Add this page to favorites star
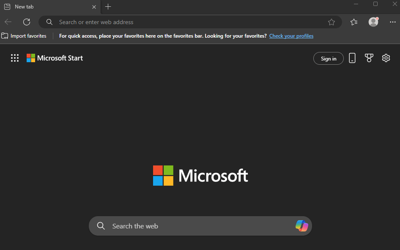Image resolution: width=400 pixels, height=250 pixels. pyautogui.click(x=332, y=22)
